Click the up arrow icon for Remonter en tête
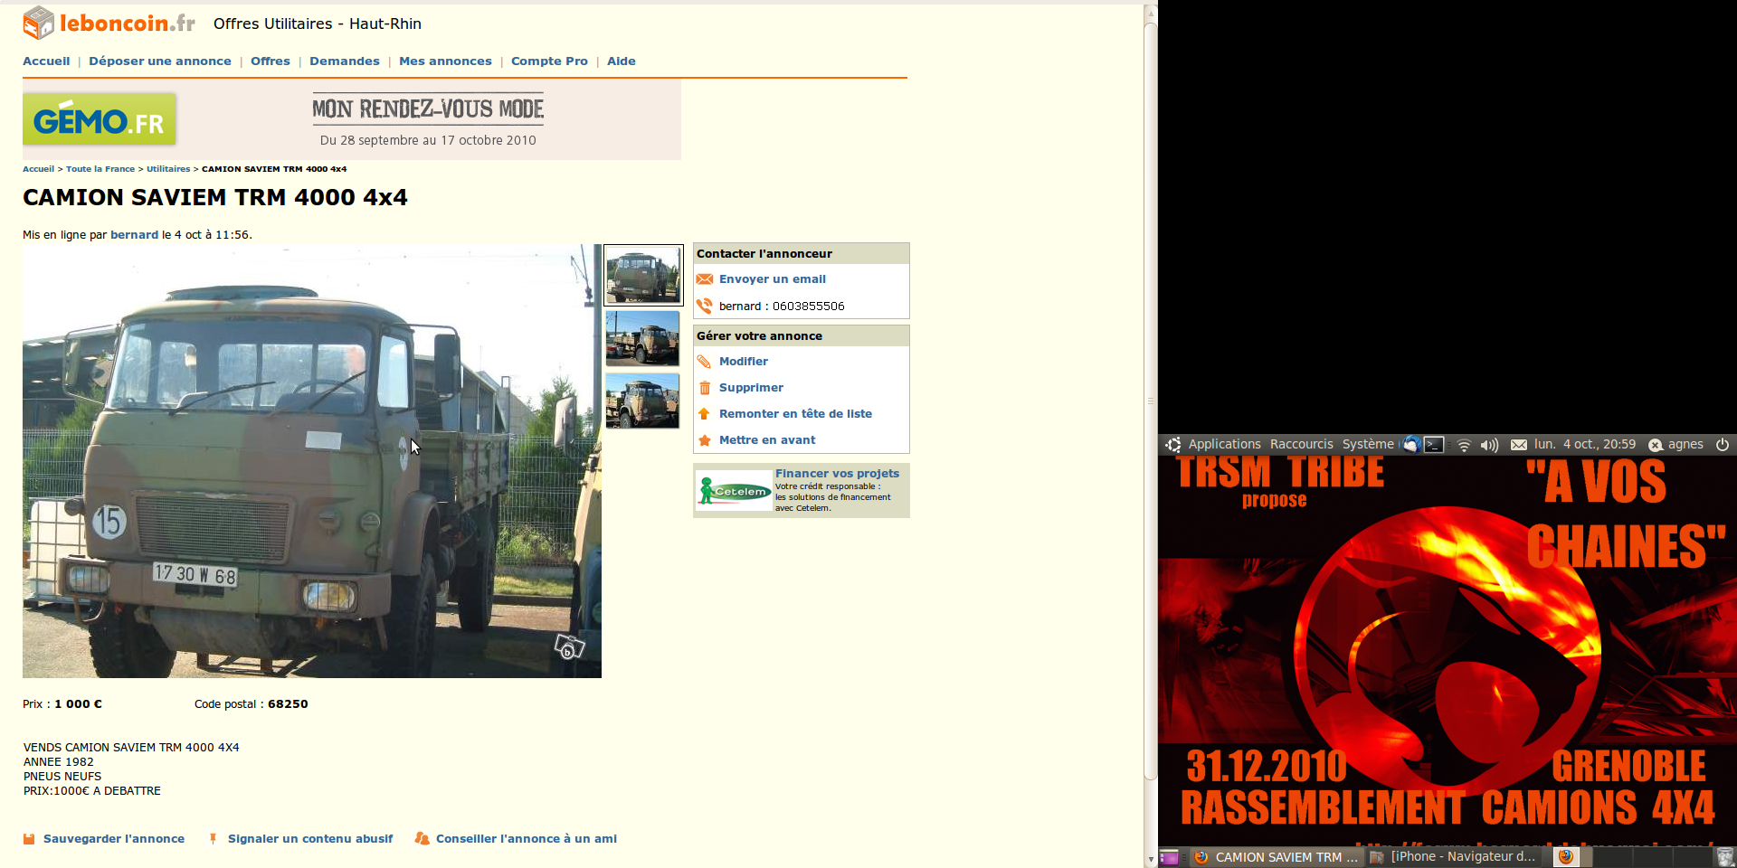 [x=705, y=414]
